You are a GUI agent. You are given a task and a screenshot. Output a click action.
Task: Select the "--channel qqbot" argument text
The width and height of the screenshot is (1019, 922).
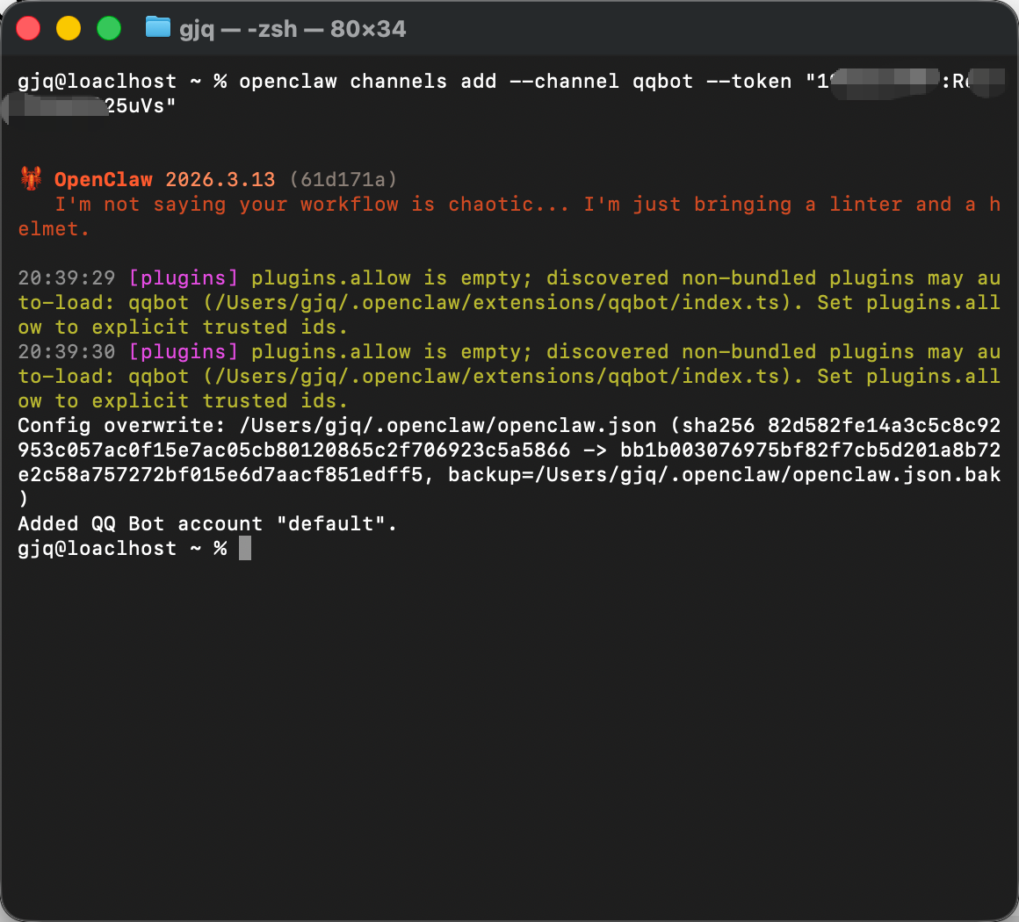601,81
